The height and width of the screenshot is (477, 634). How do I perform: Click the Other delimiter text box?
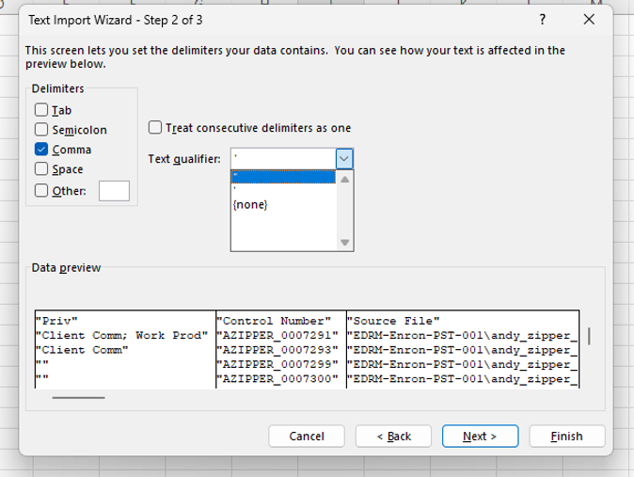(x=114, y=191)
